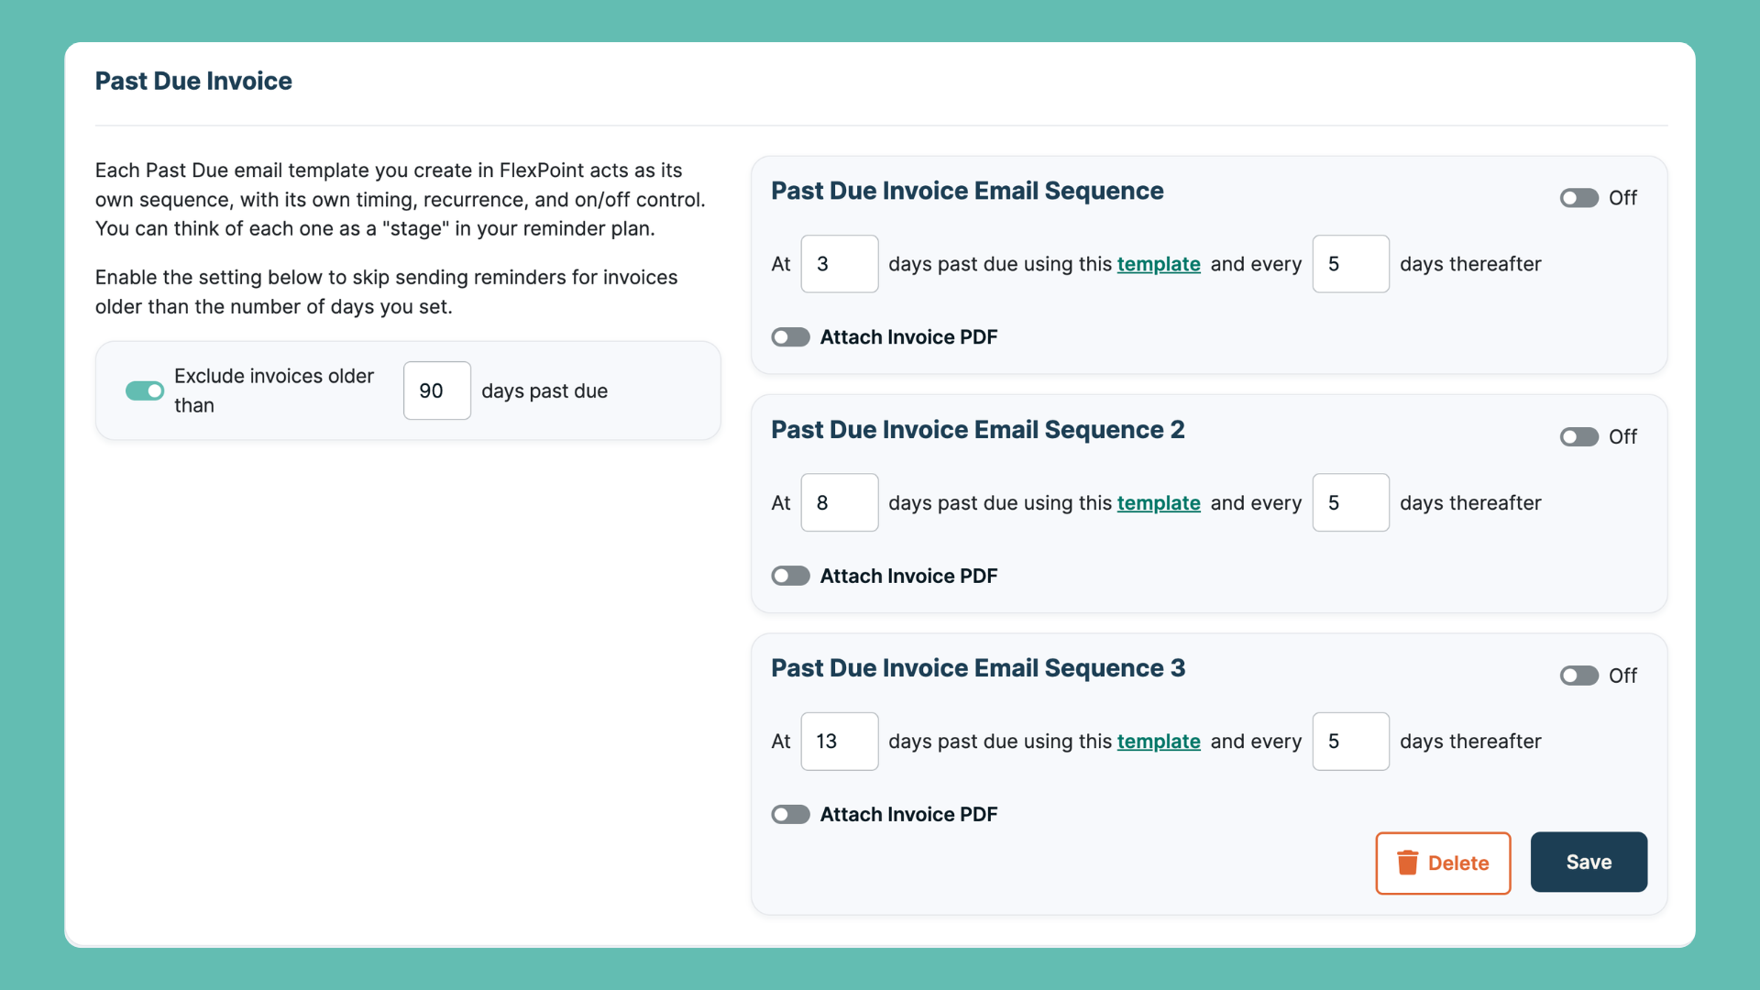Image resolution: width=1760 pixels, height=990 pixels.
Task: Click the 3 days past due field
Action: pyautogui.click(x=839, y=264)
